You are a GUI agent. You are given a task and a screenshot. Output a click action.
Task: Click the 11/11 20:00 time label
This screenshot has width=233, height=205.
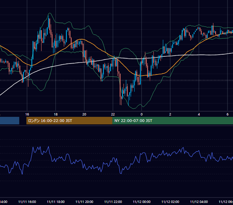click(x=84, y=202)
